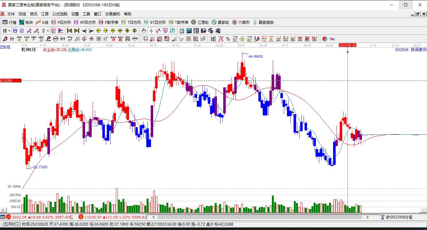
Task: Click the red F lines tool icon
Action: tap(285, 39)
